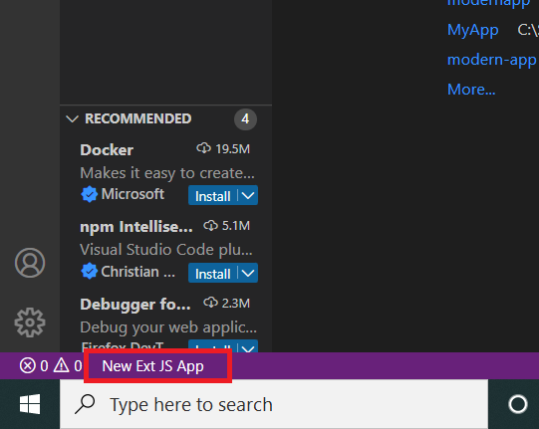The image size is (539, 429).
Task: Click the More... recent link
Action: coord(471,90)
